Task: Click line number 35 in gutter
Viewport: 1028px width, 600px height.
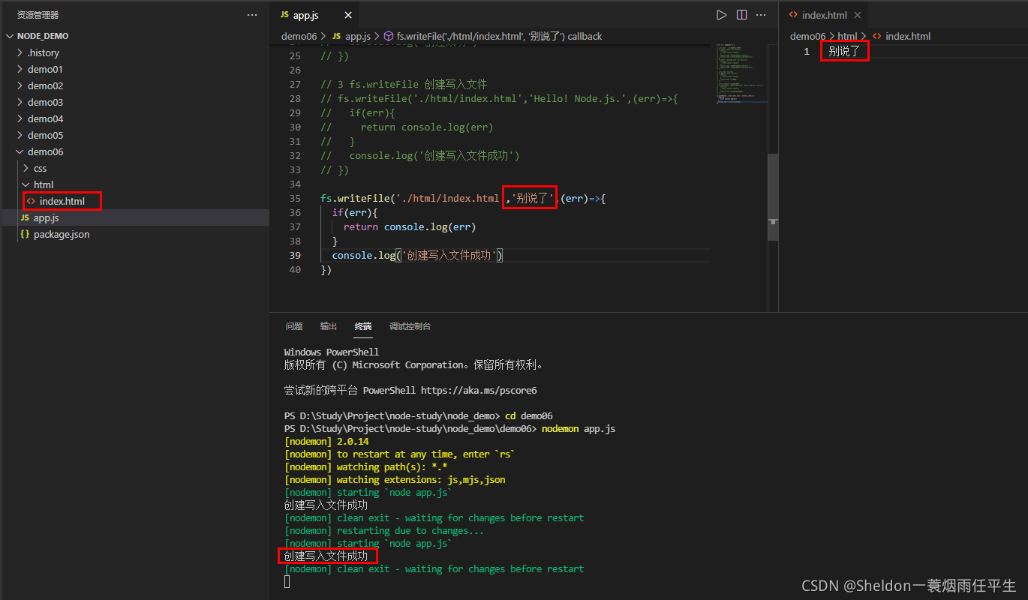Action: click(x=295, y=199)
